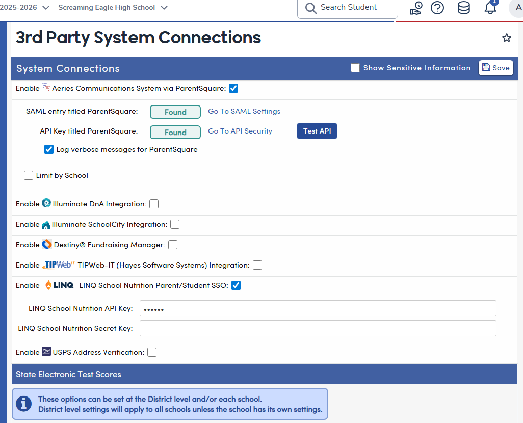This screenshot has width=523, height=423.
Task: Check the Limit by School box
Action: (x=29, y=175)
